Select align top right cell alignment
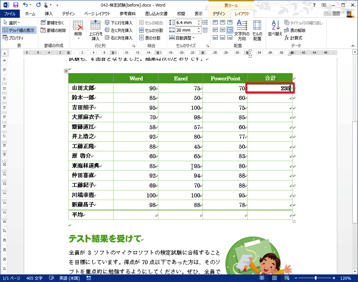The image size is (358, 282). [230, 22]
